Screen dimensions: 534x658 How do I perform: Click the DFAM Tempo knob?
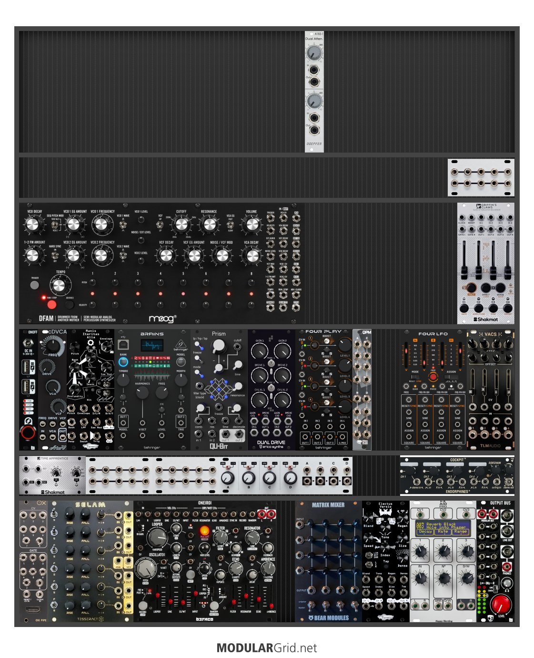pyautogui.click(x=60, y=285)
